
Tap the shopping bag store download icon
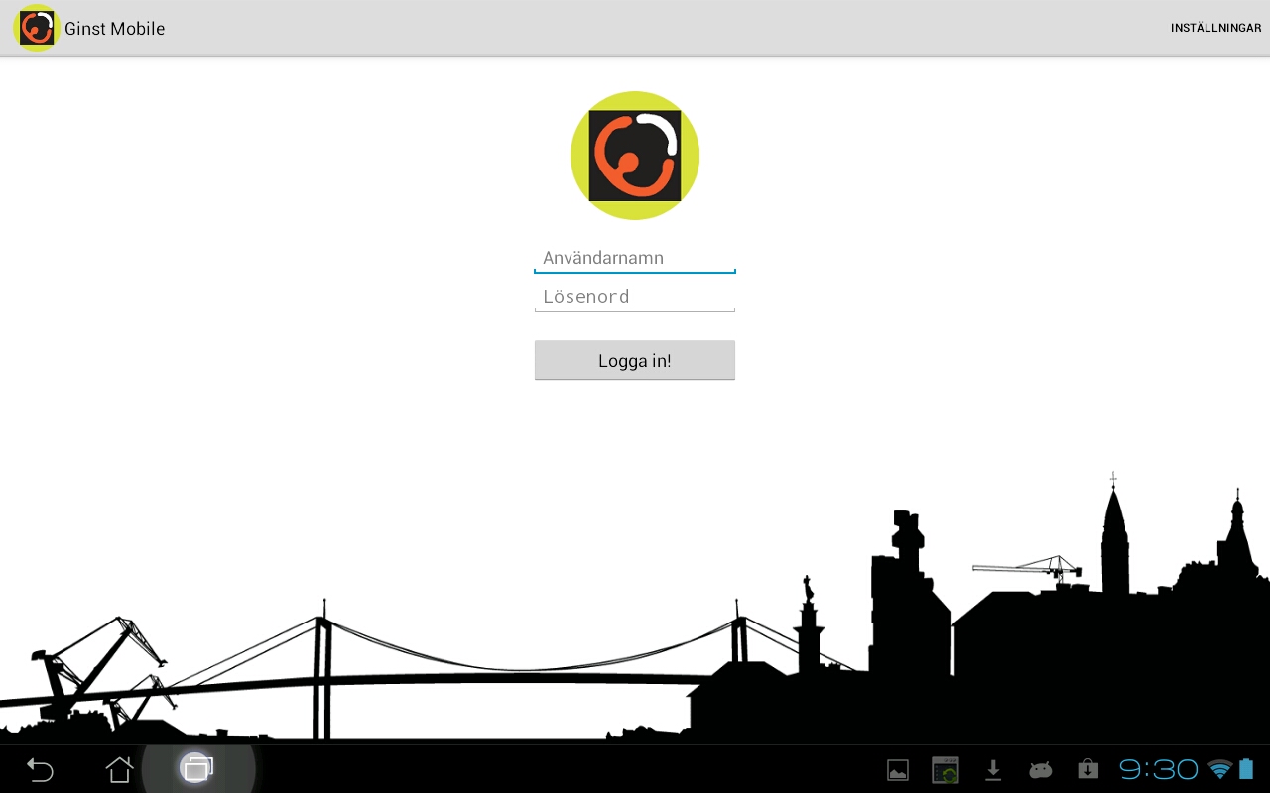point(1087,770)
